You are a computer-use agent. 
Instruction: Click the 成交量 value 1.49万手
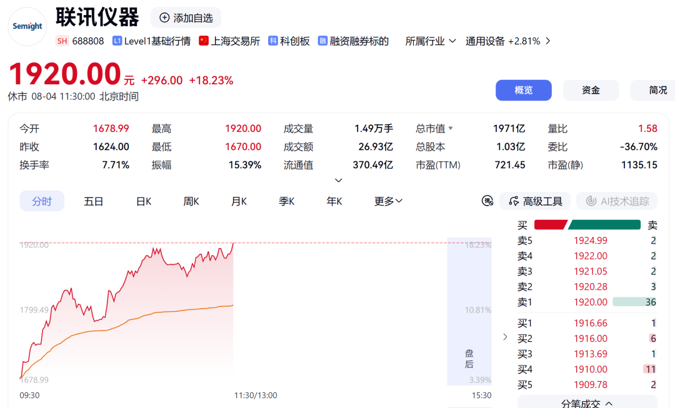374,128
